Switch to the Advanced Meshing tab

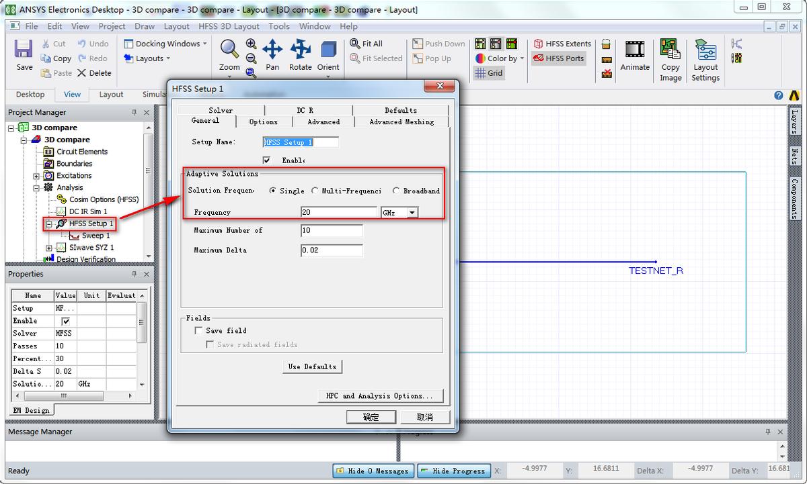(401, 122)
